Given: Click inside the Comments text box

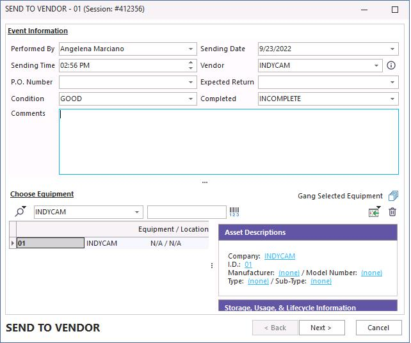Looking at the screenshot, I should tap(228, 141).
